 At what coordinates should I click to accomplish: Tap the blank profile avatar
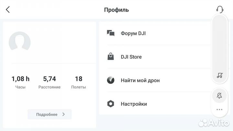pyautogui.click(x=20, y=42)
